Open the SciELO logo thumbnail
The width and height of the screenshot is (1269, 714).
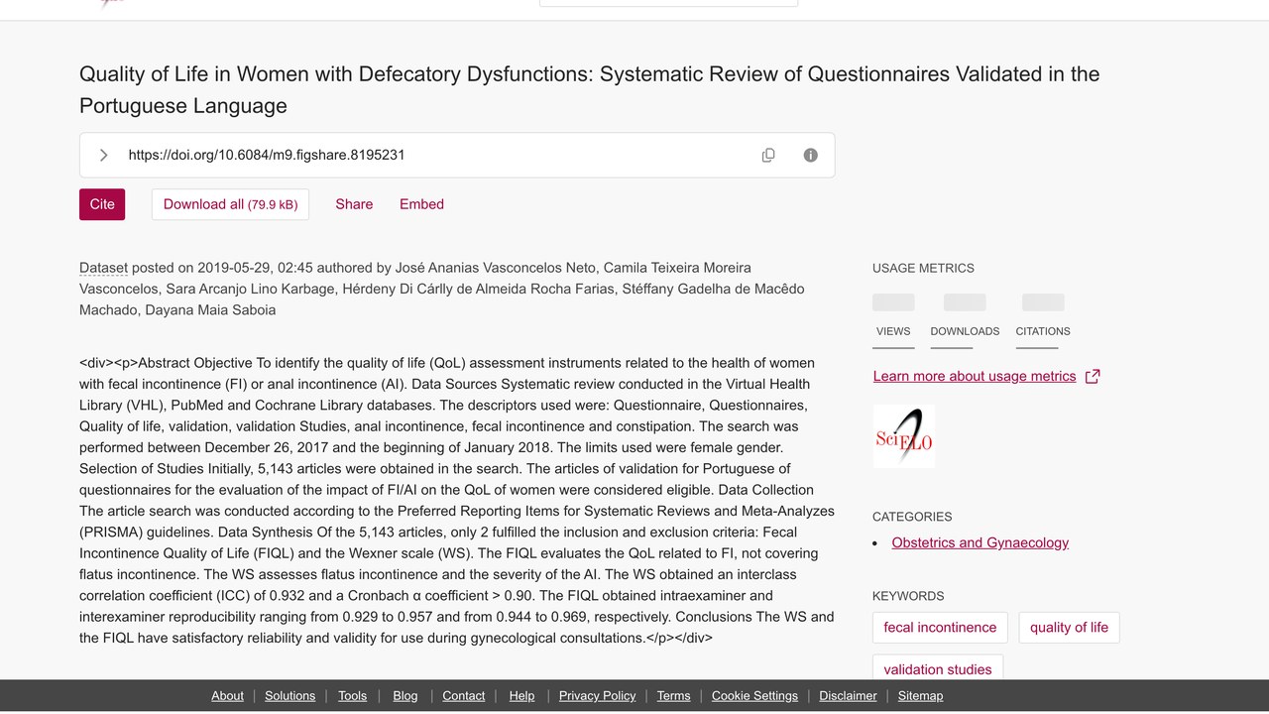pos(903,436)
